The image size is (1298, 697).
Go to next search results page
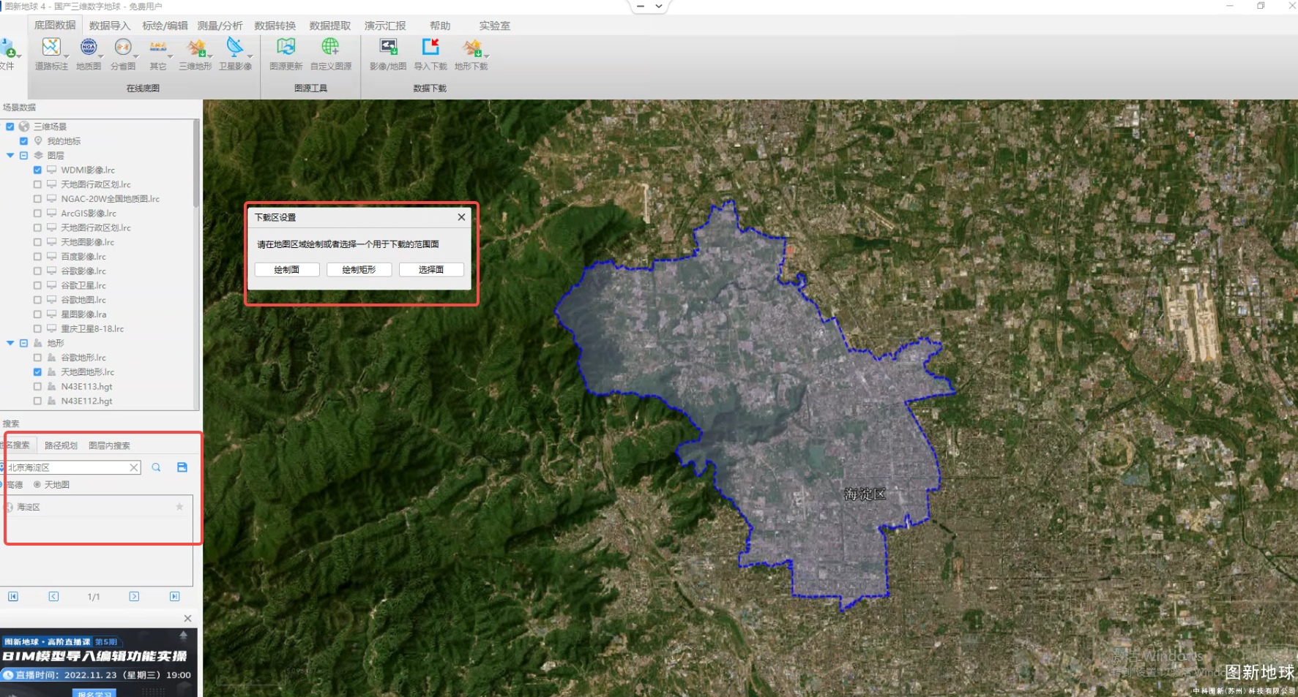[x=134, y=596]
